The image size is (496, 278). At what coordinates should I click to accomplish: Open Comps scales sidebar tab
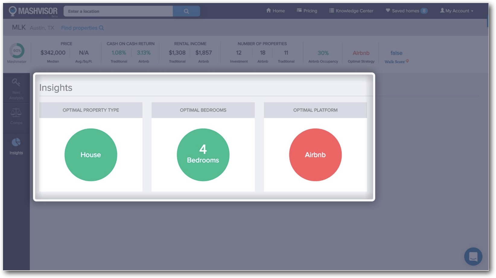[x=16, y=117]
